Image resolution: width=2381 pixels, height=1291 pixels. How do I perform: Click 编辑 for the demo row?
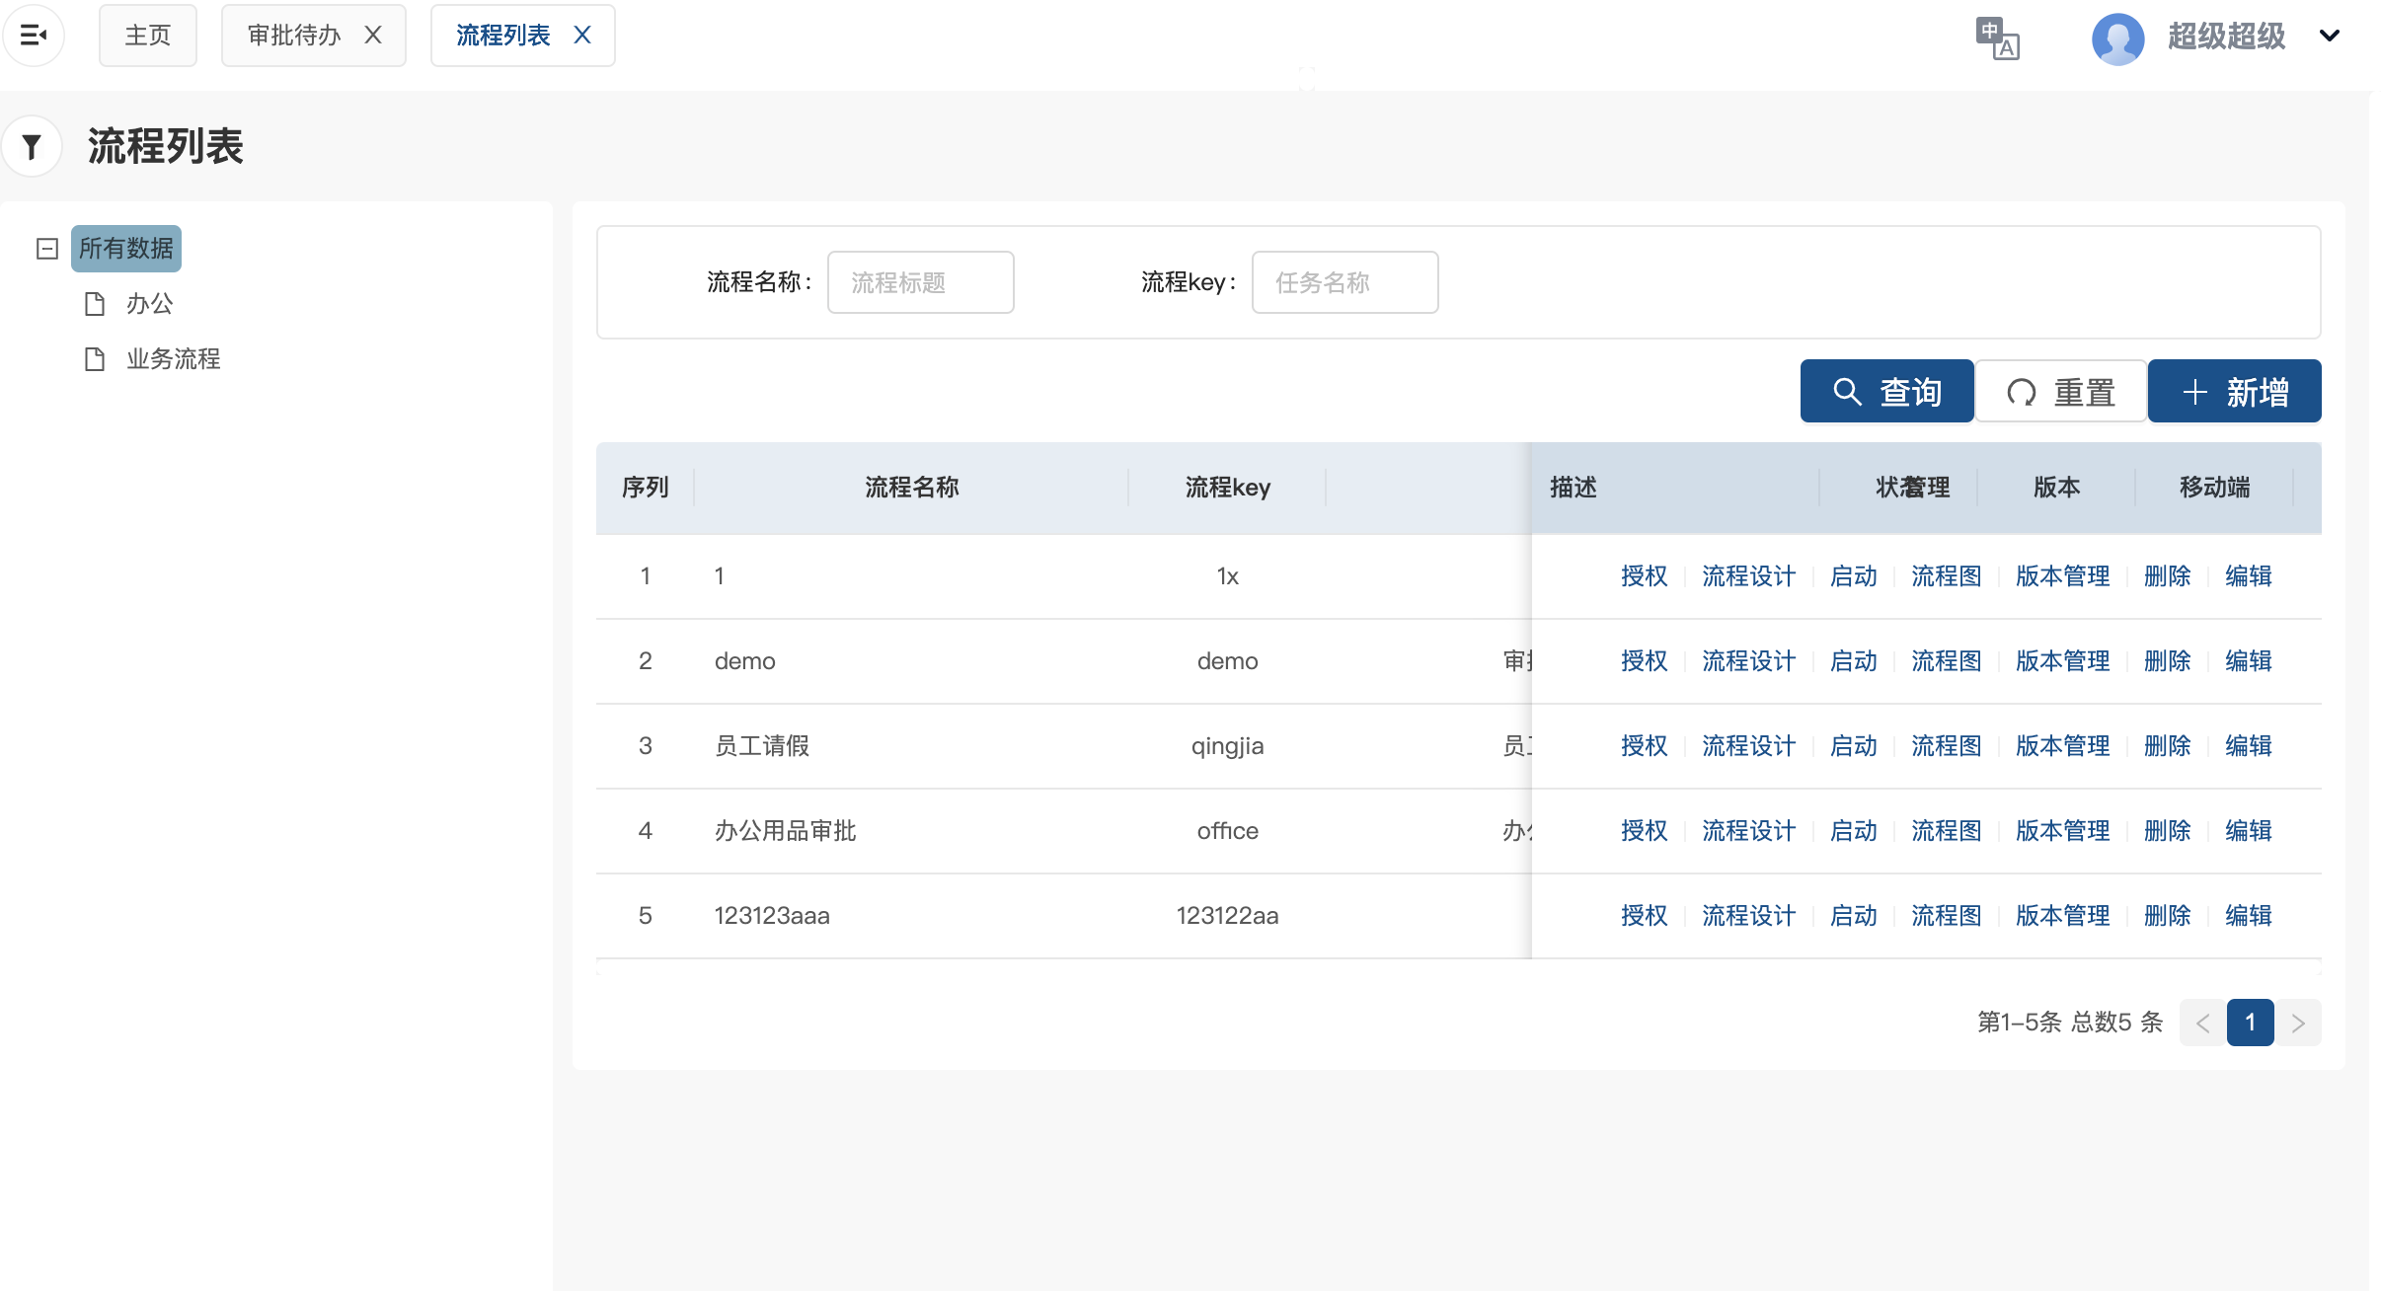(x=2249, y=661)
